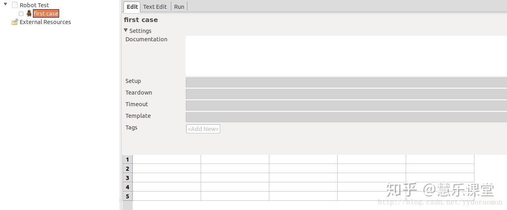The height and width of the screenshot is (210, 507).
Task: Select the first case tree item
Action: coord(46,14)
